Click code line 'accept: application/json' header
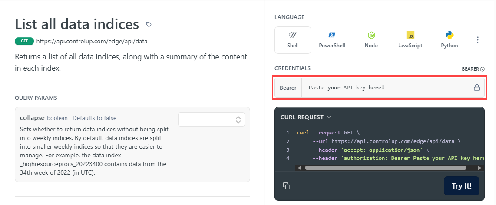Screen dimensions: 496x205 pos(372,150)
